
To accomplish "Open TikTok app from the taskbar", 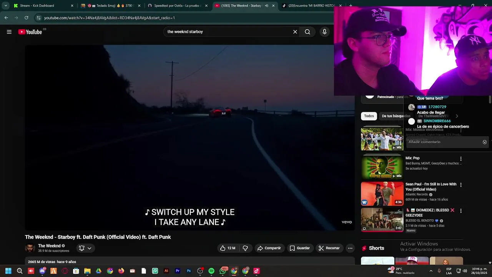I will (x=256, y=271).
